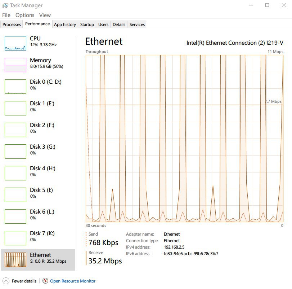Image resolution: width=292 pixels, height=289 pixels.
Task: Switch to the Services tab
Action: [x=137, y=25]
